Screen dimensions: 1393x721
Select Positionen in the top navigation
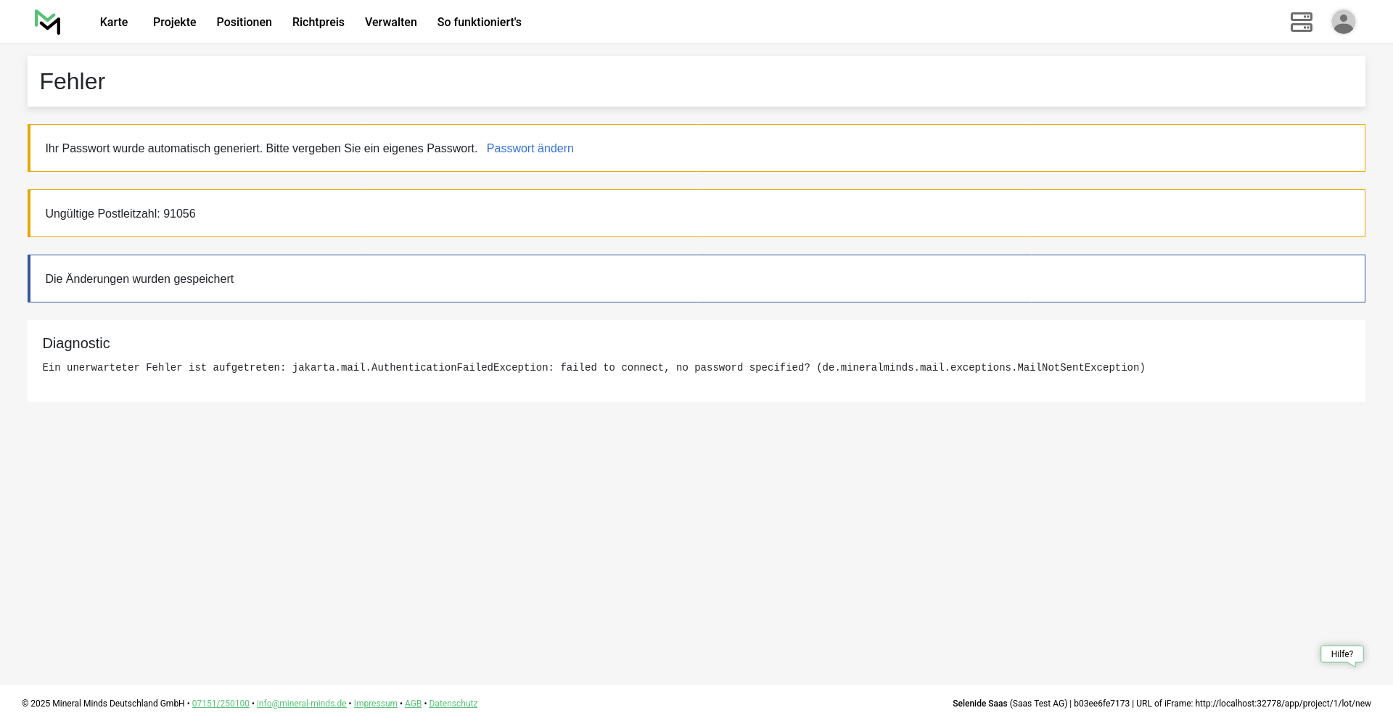coord(244,22)
